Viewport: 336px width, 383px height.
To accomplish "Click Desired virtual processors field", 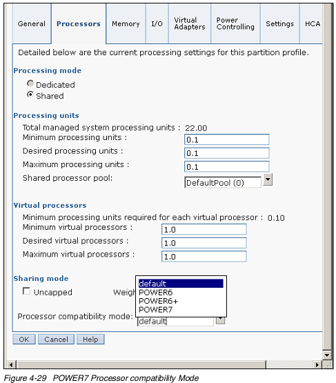I will click(204, 243).
